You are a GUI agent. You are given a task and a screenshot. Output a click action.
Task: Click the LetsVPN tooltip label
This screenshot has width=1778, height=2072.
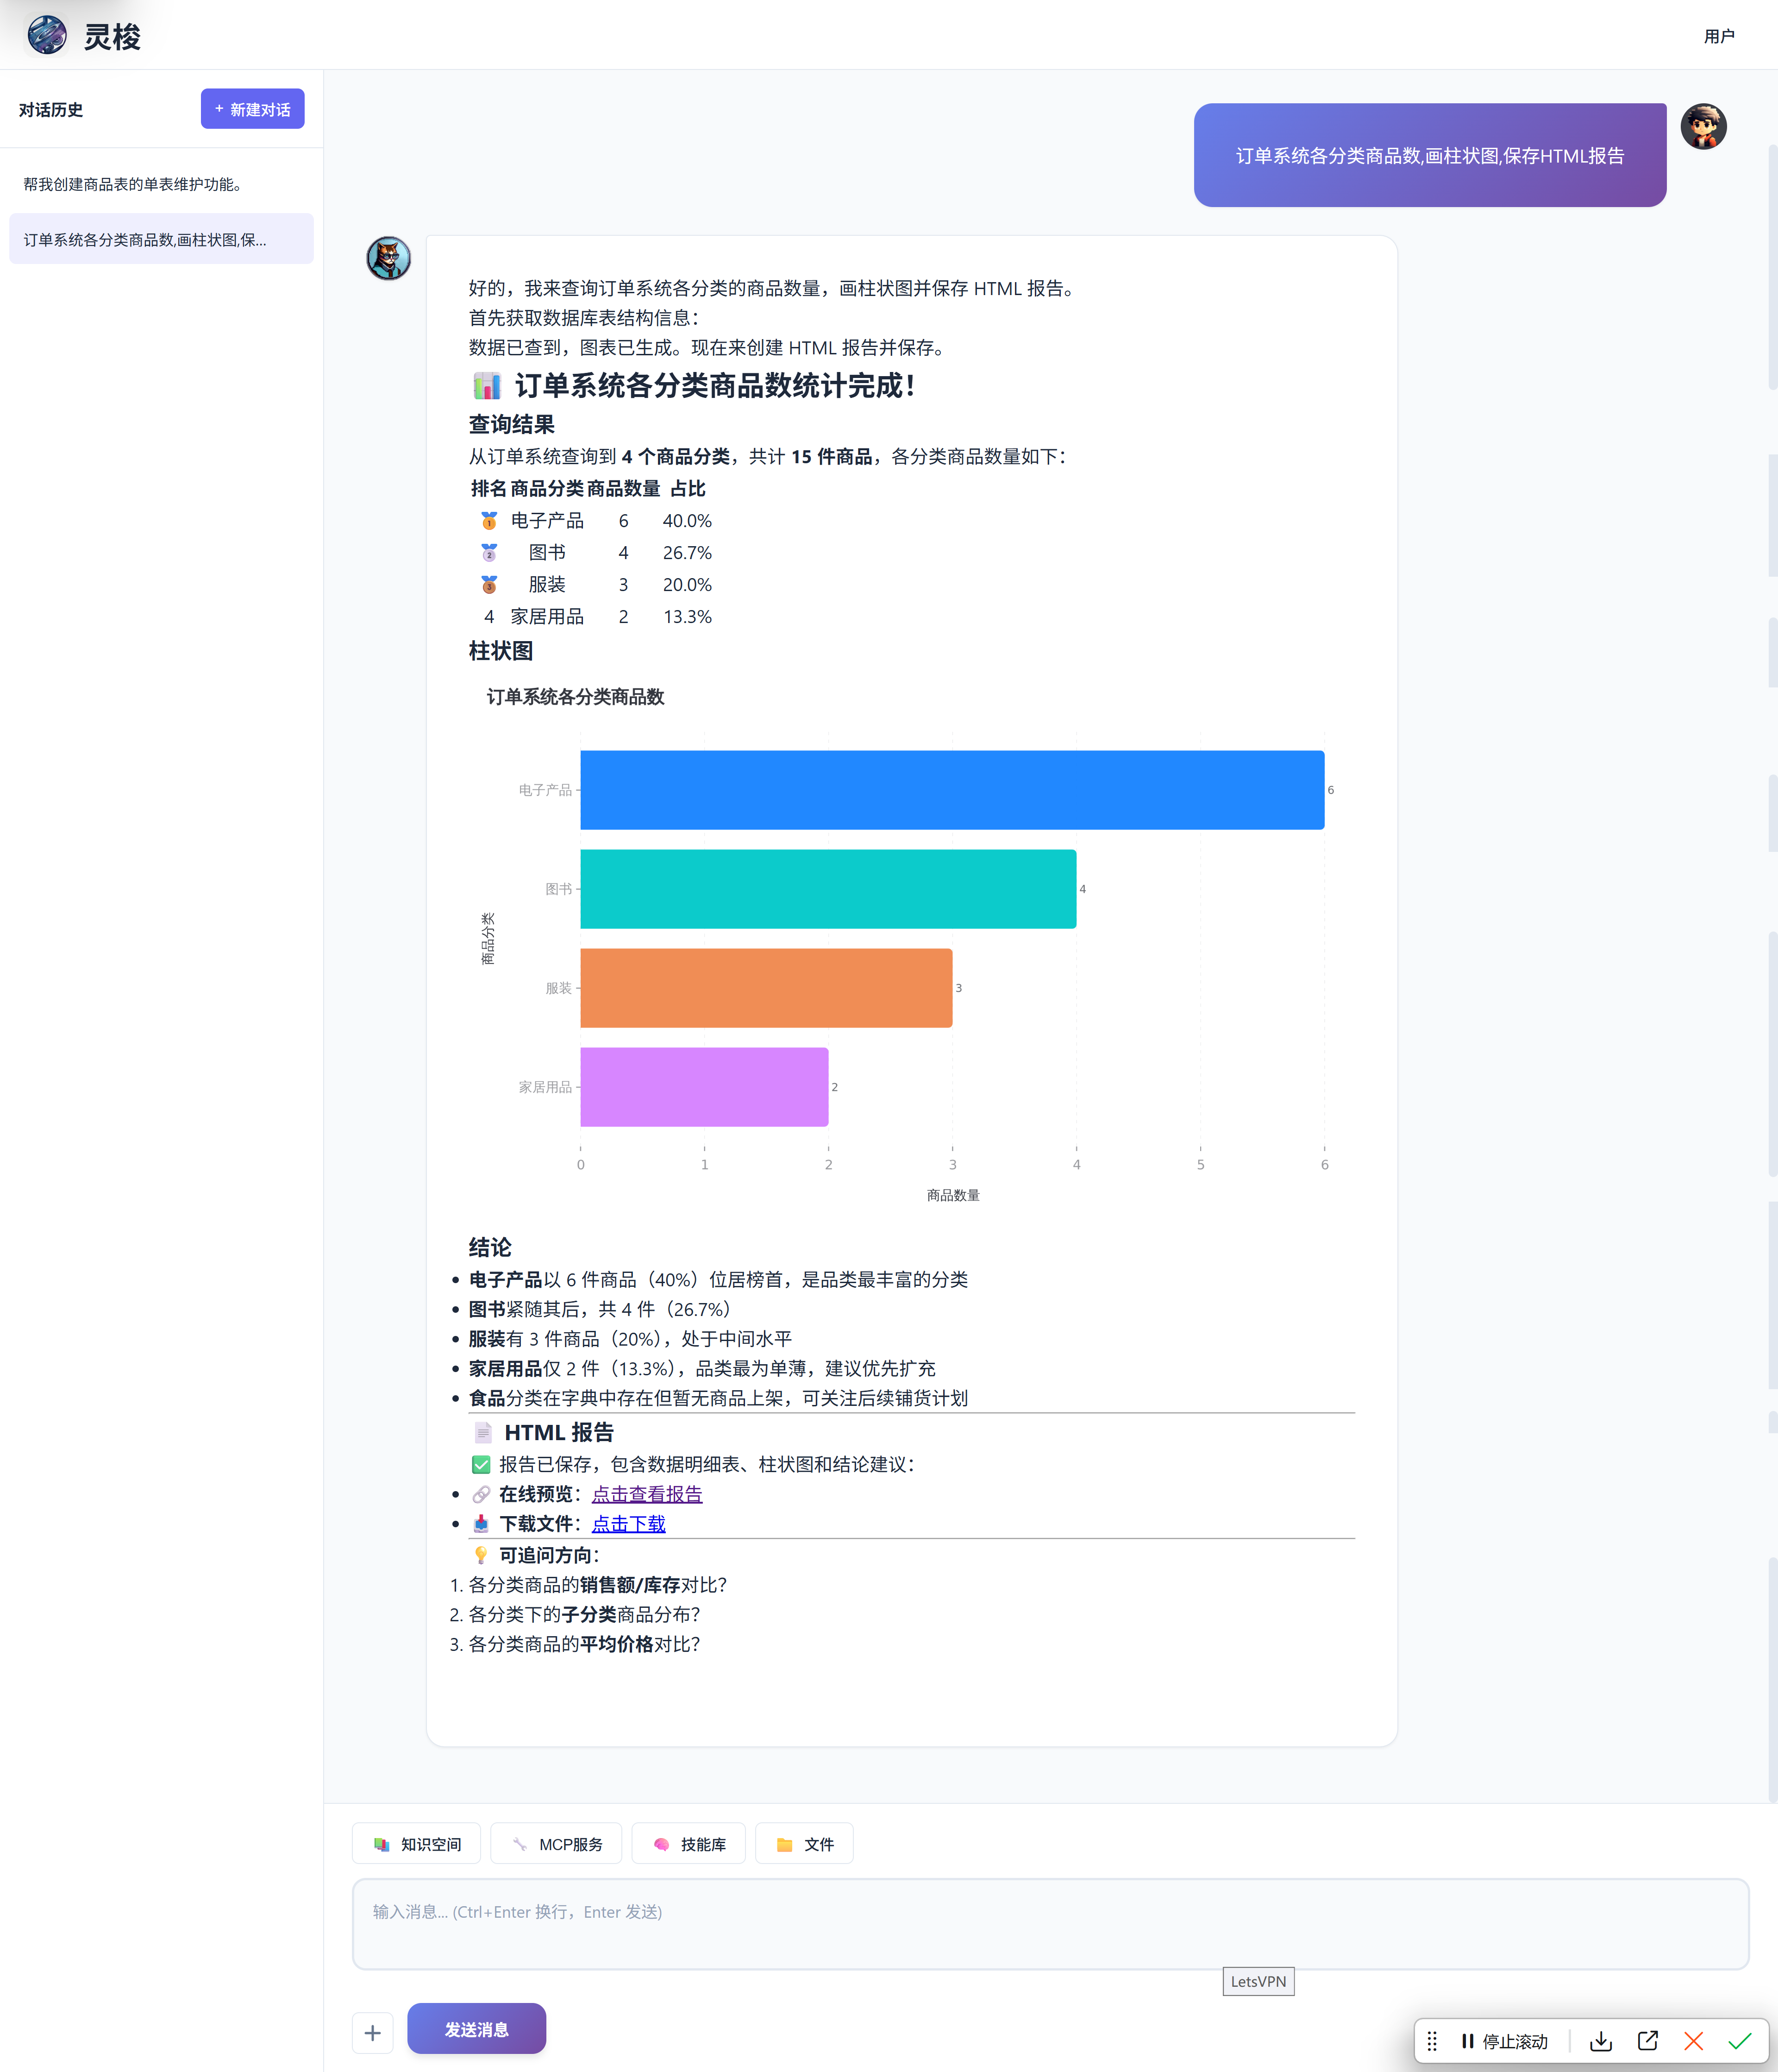[1258, 1982]
